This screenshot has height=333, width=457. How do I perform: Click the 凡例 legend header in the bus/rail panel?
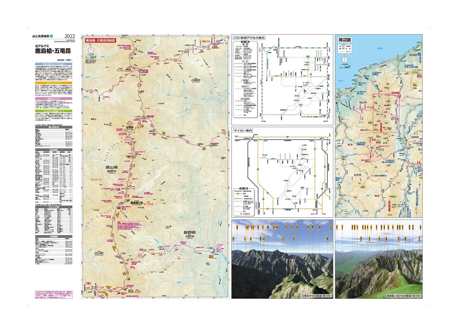245,42
